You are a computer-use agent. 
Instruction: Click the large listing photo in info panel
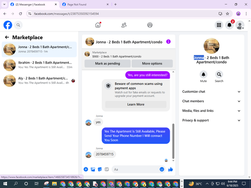tap(211, 46)
